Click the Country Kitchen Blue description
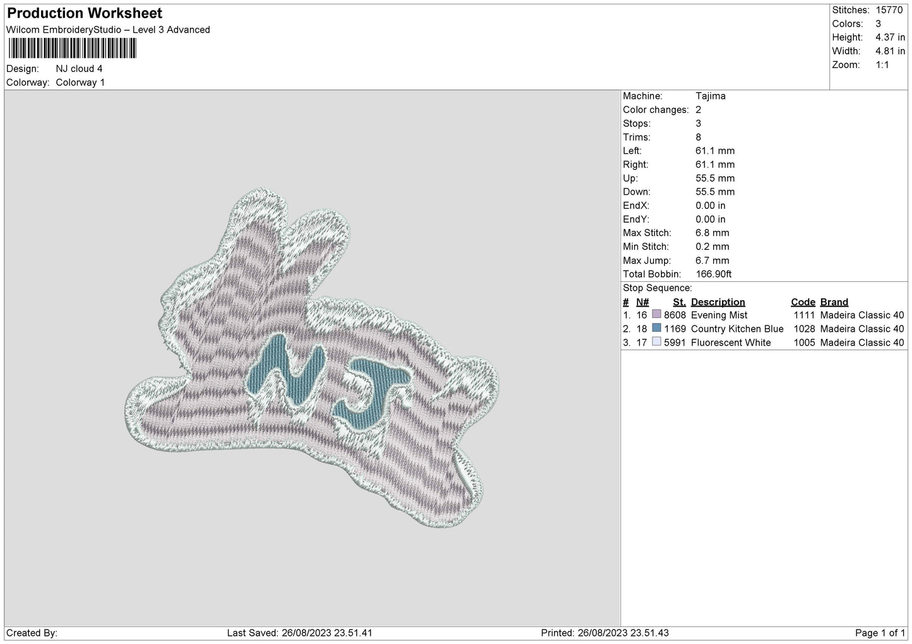The height and width of the screenshot is (644, 912). [x=737, y=329]
